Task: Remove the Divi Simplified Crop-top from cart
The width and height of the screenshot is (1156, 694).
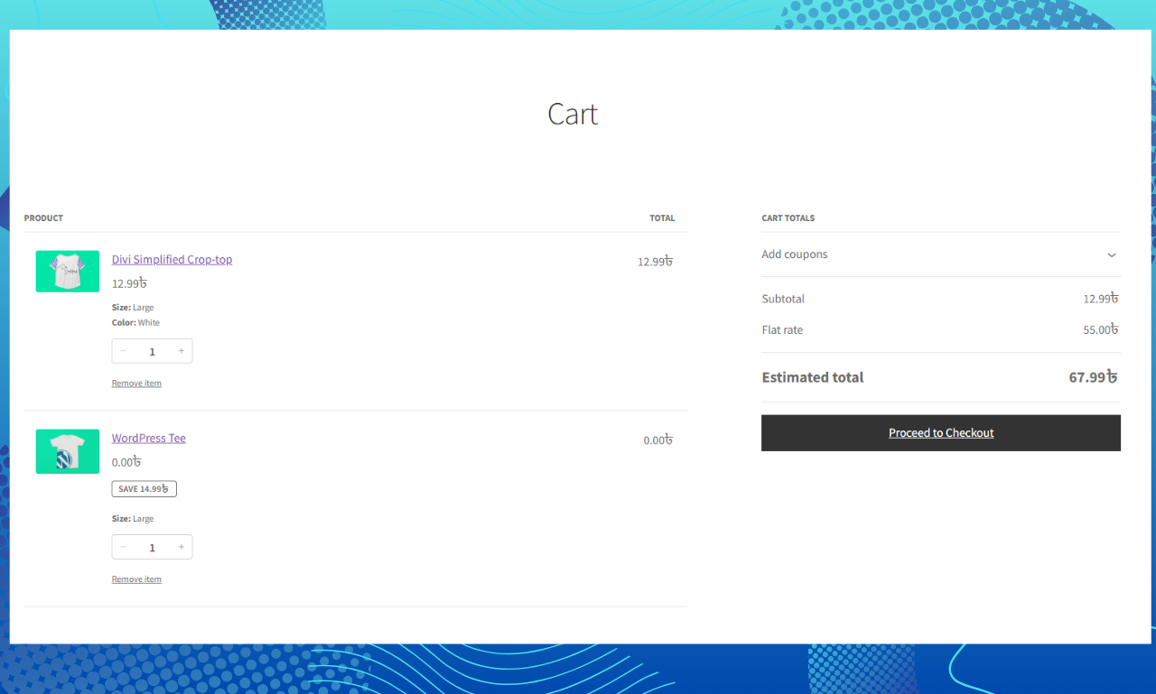Action: coord(136,383)
